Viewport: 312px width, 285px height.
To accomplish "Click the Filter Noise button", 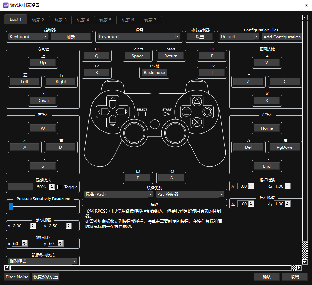I will pyautogui.click(x=17, y=277).
